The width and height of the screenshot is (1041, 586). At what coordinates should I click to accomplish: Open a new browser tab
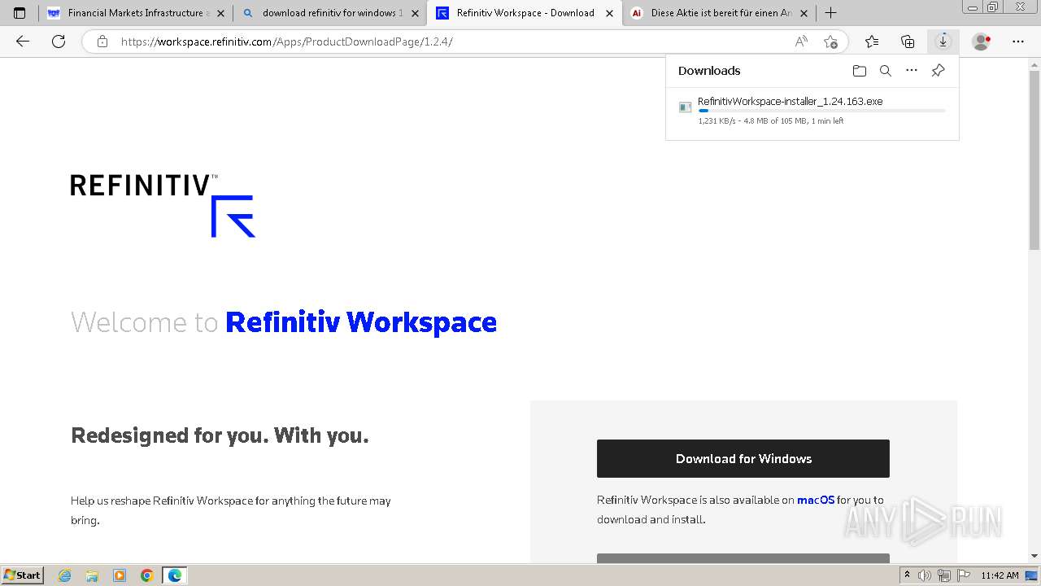830,13
